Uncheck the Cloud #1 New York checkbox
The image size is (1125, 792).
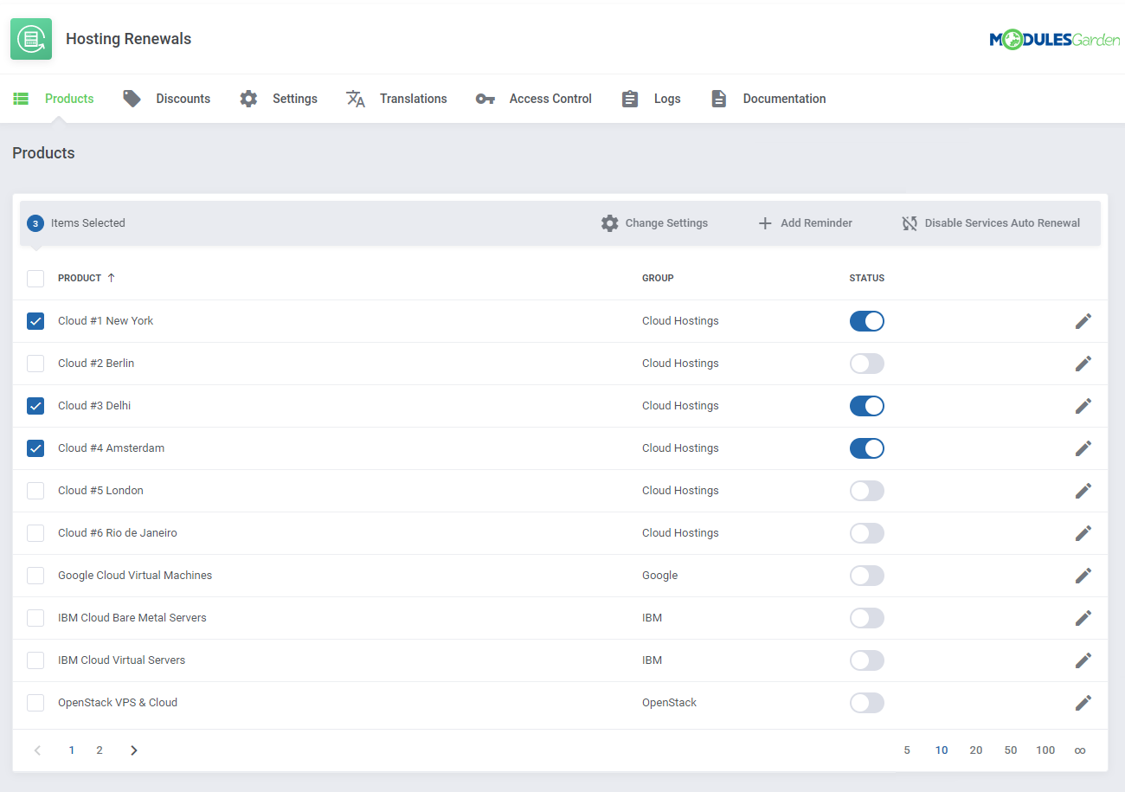[35, 321]
